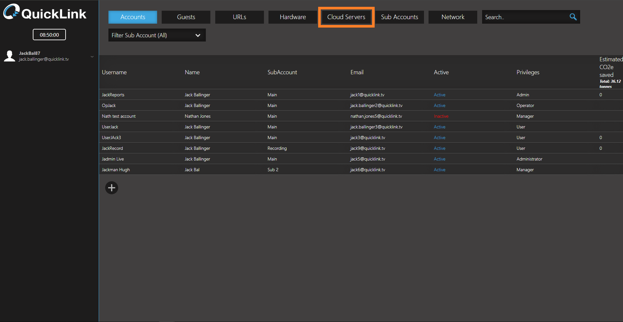Image resolution: width=623 pixels, height=322 pixels.
Task: Click the jack5@quicklink.tv email
Action: coord(368,159)
